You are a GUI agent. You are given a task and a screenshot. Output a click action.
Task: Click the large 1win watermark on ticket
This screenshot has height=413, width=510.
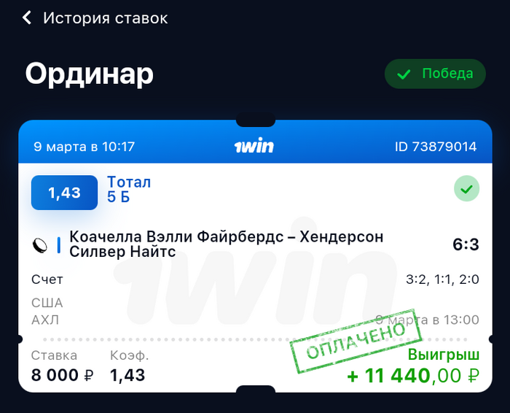(255, 272)
